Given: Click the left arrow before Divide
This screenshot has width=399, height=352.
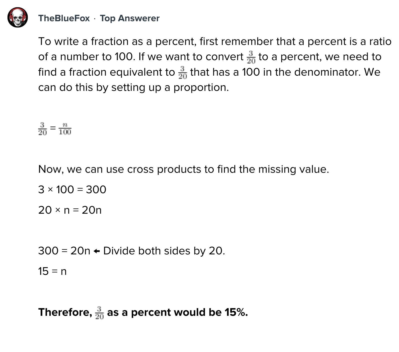Looking at the screenshot, I should tap(96, 251).
